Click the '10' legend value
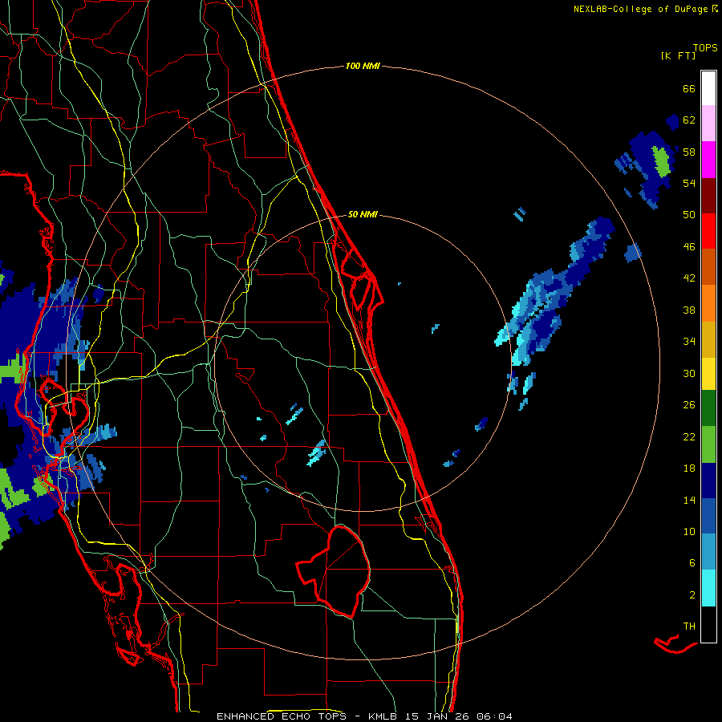Screen dimensions: 722x722 tap(689, 531)
